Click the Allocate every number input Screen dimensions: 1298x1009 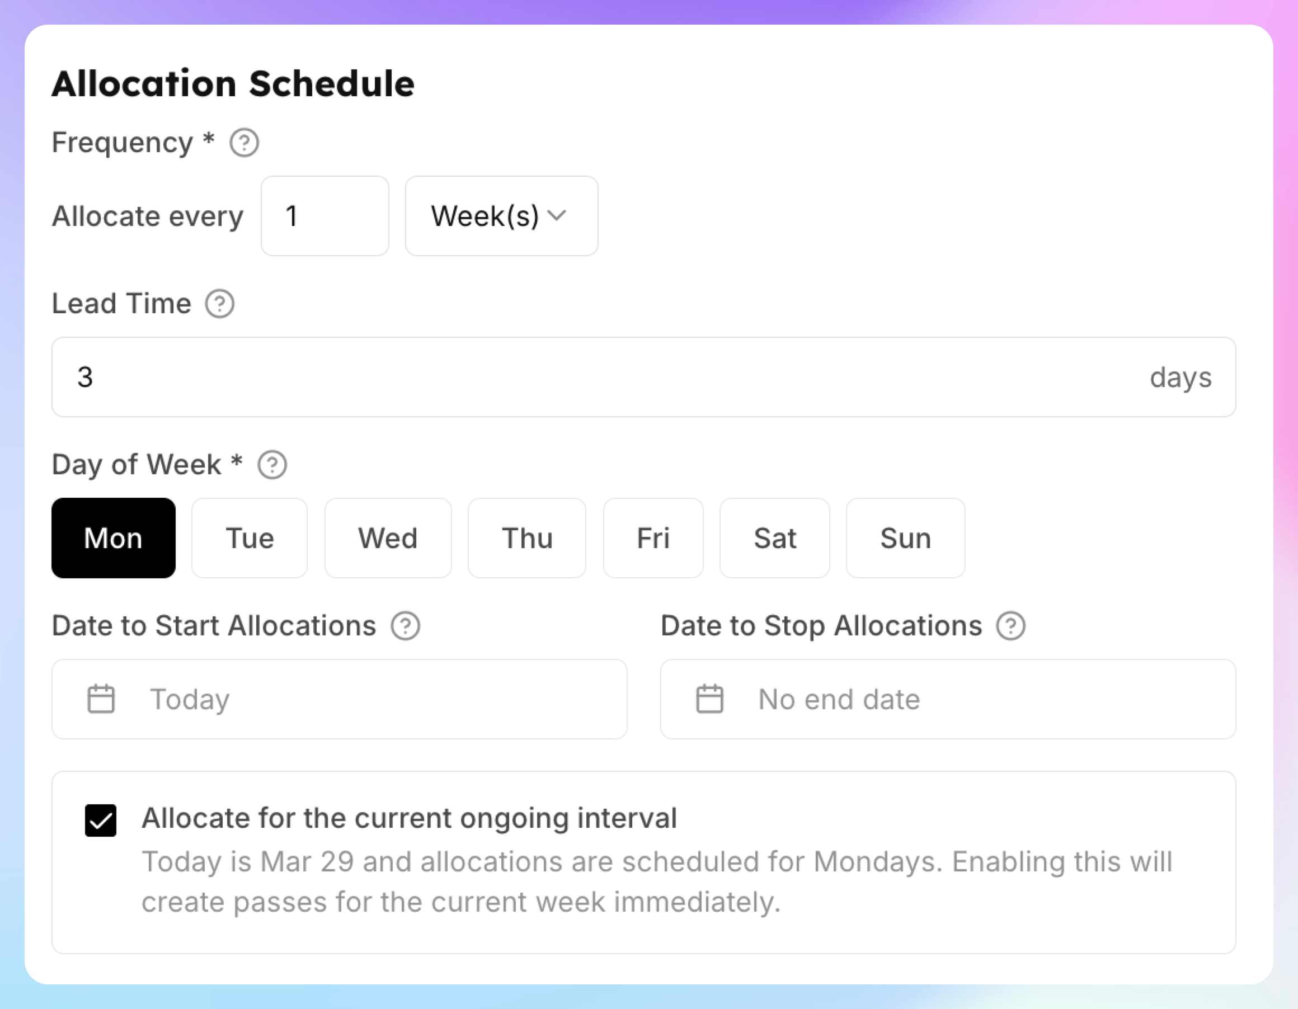coord(325,216)
